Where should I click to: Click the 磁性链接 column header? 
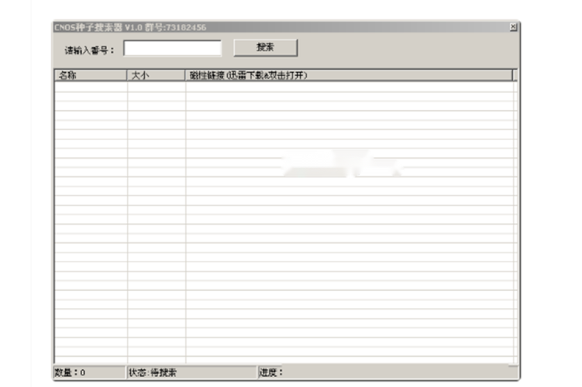pyautogui.click(x=349, y=76)
